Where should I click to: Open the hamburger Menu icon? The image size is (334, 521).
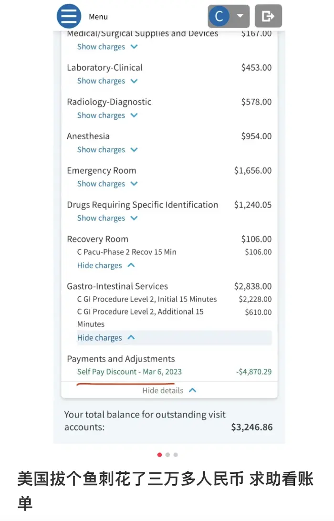pyautogui.click(x=69, y=16)
